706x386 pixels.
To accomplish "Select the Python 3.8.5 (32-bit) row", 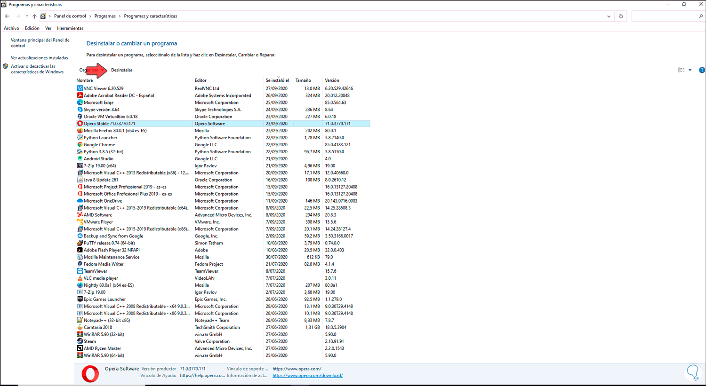I will [223, 152].
